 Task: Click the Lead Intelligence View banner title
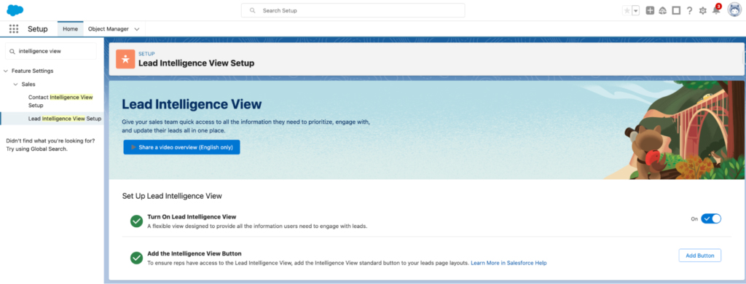(192, 104)
